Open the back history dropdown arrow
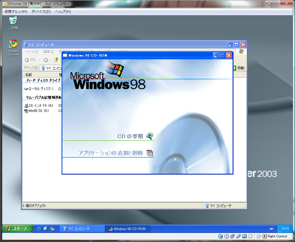Screen dimensions: 295x242 pyautogui.click(x=39, y=60)
